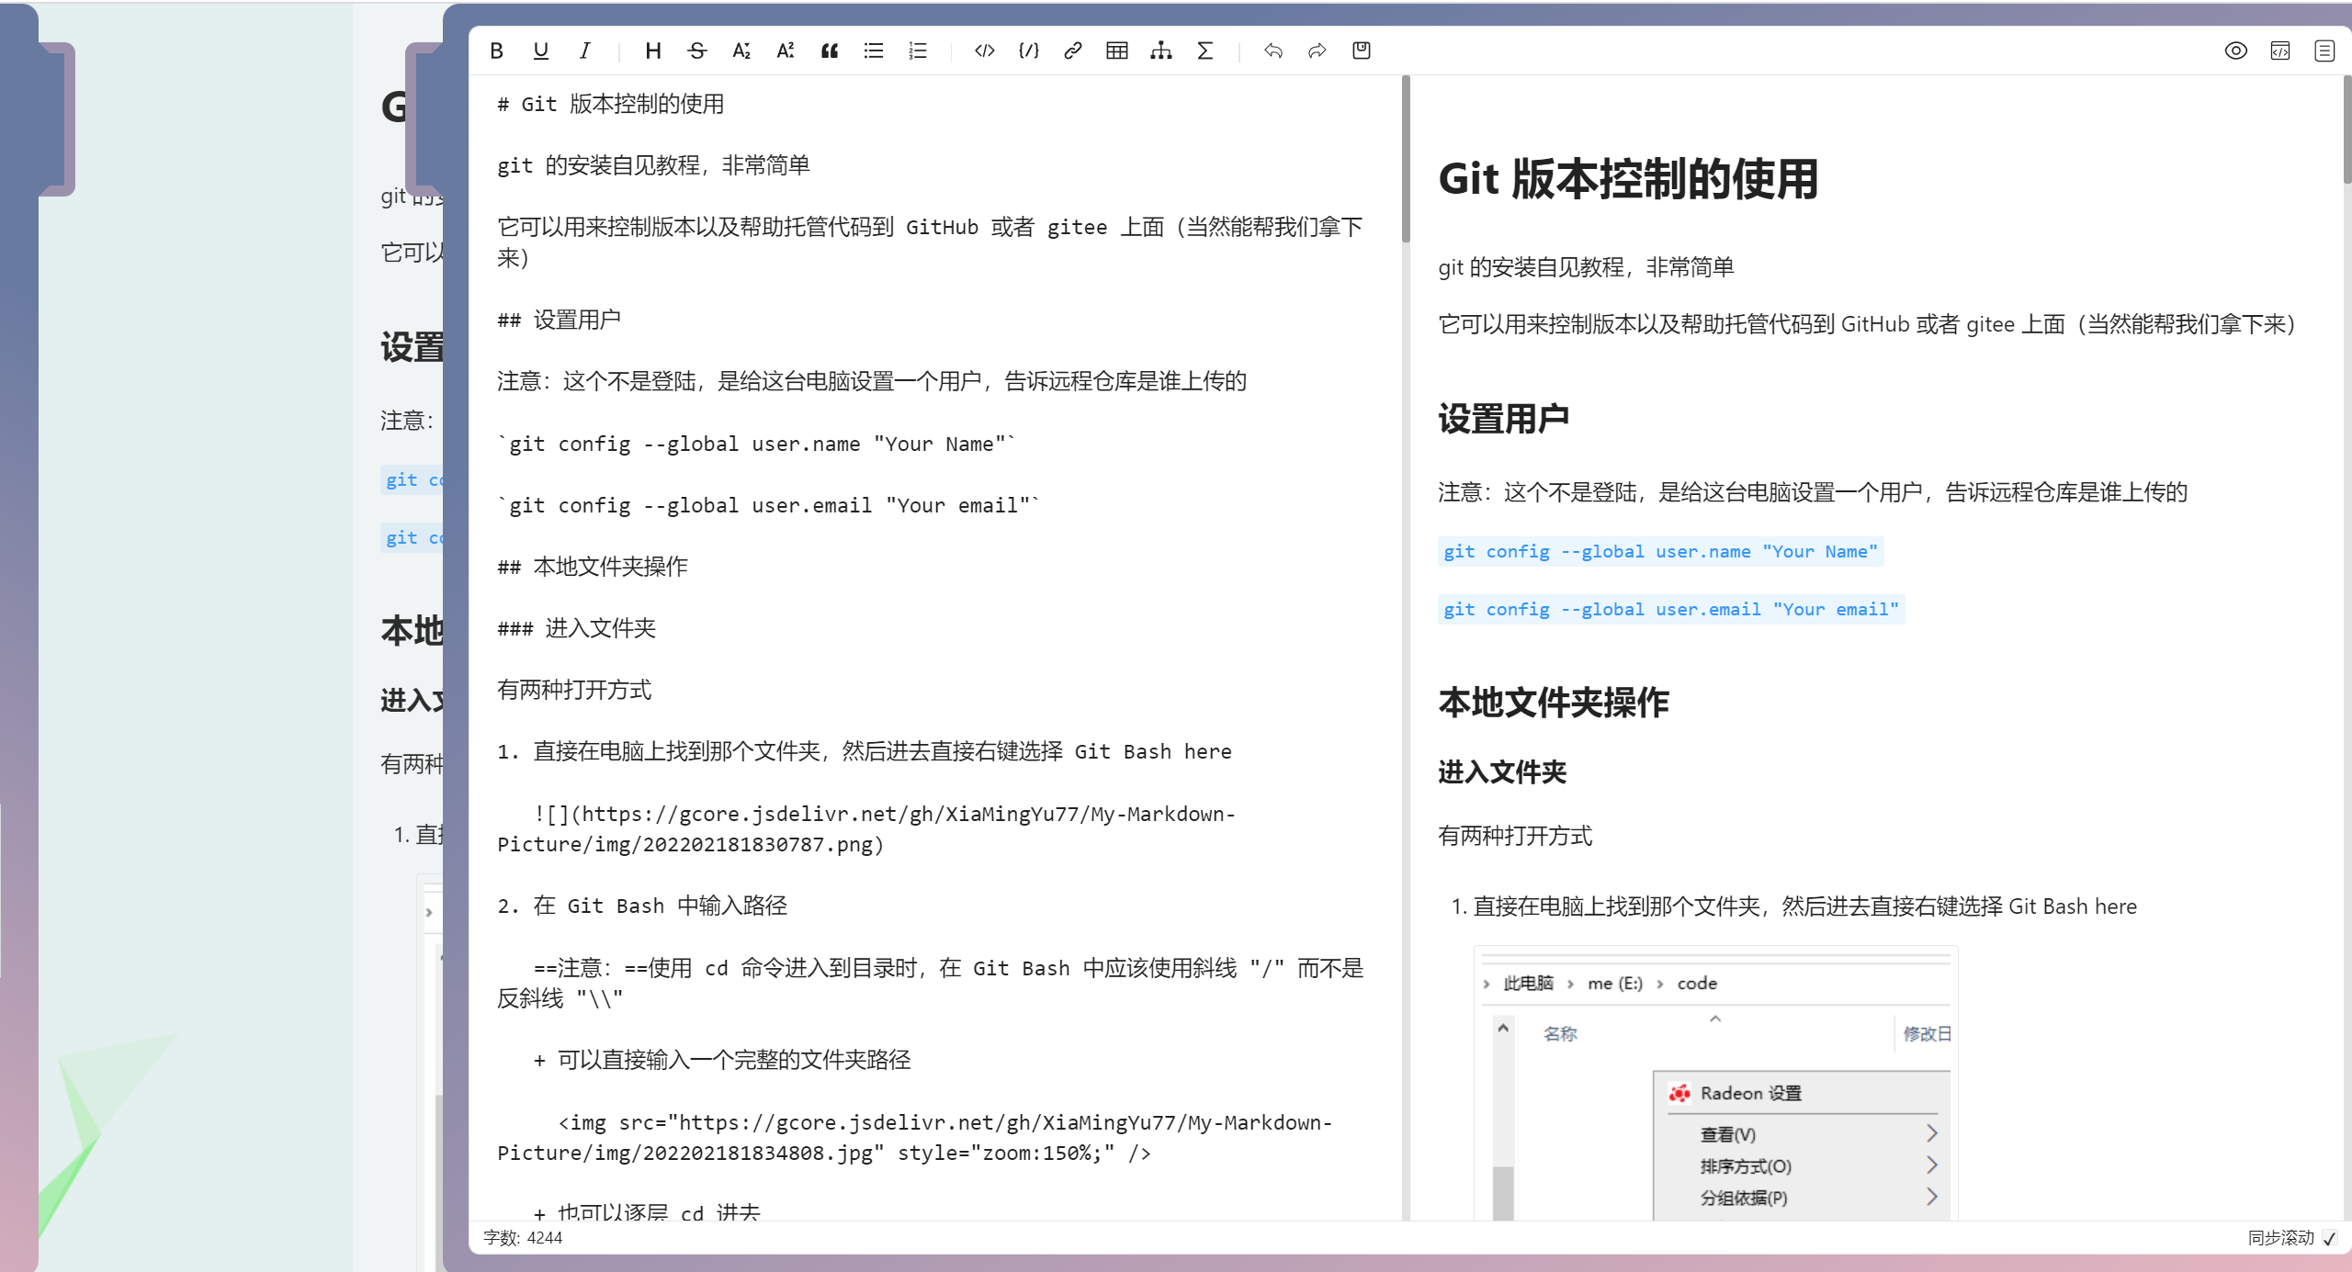Save the document with save icon

point(1361,51)
